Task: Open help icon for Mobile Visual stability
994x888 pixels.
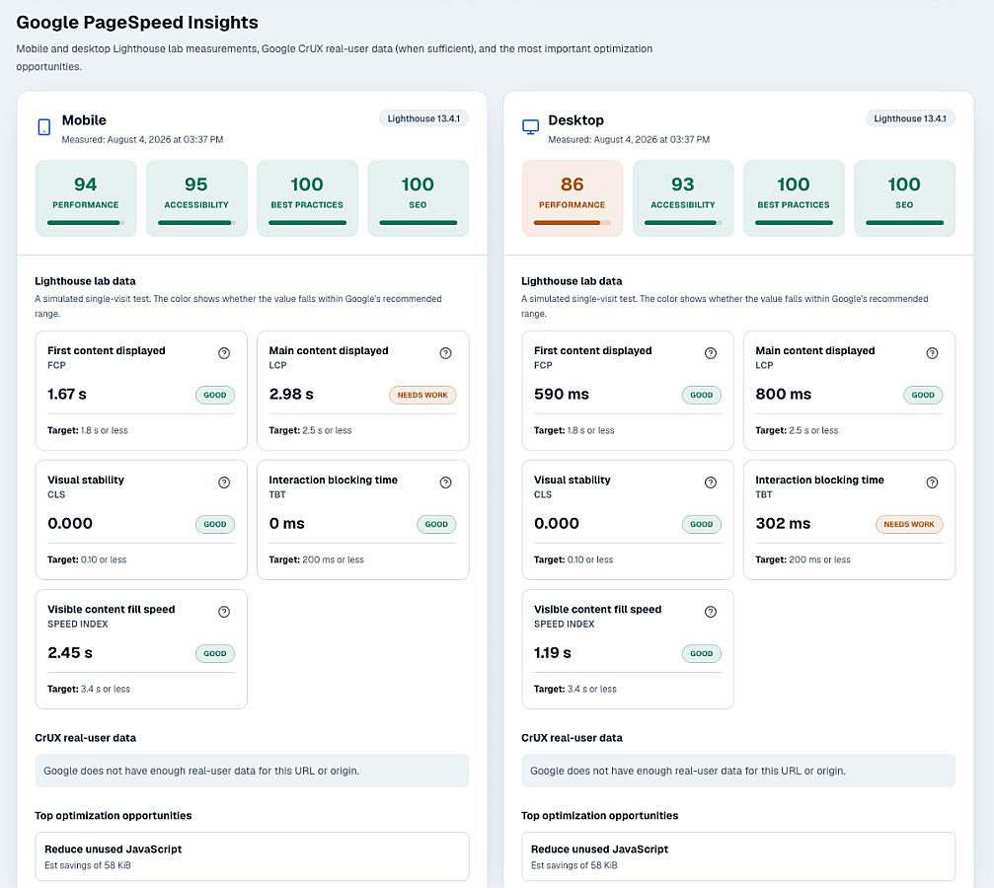Action: pos(224,482)
